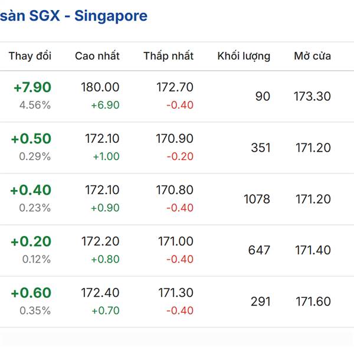Click the volume cell showing 647
Screen dimensions: 354x354
pos(259,250)
